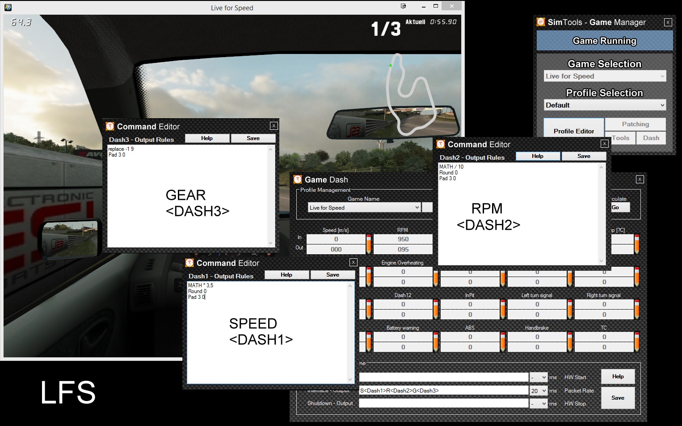Click the pencil icon beside the Temp fields
This screenshot has width=682, height=426.
(x=637, y=244)
